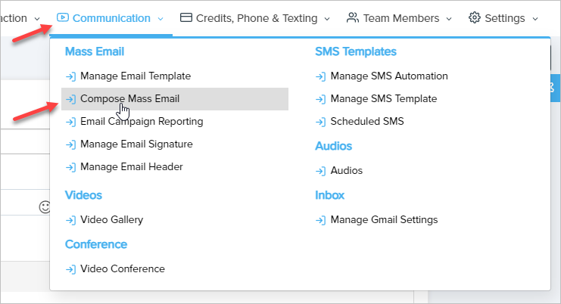Select Compose Mass Email menu item
Screen dimensions: 561x304
pos(129,99)
